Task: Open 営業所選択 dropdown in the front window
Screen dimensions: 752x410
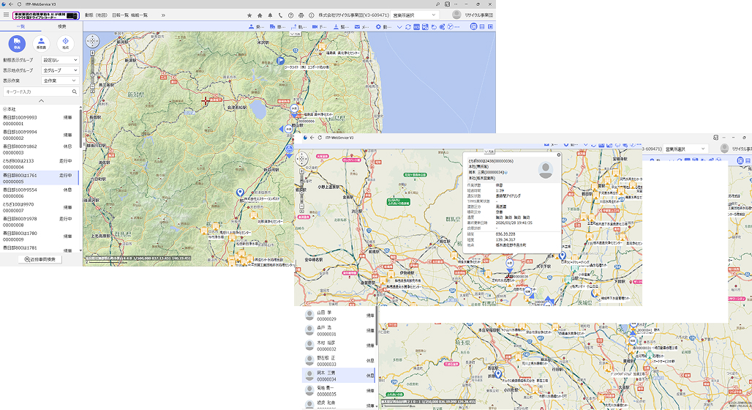Action: [685, 149]
